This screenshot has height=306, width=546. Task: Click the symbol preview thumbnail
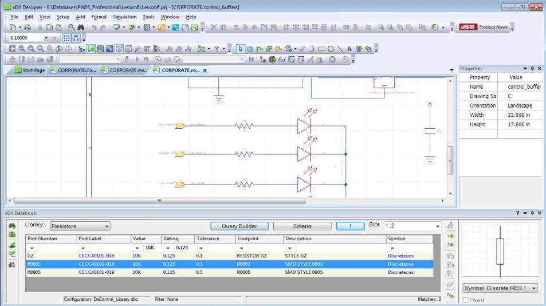[500, 252]
